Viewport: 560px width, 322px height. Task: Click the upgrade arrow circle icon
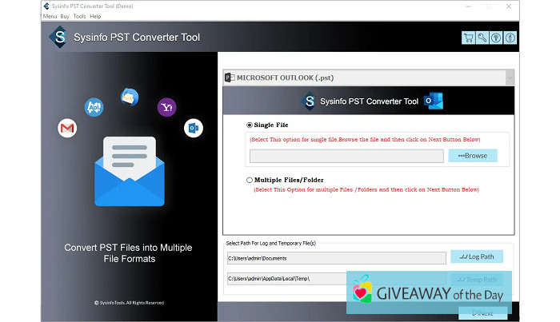click(x=496, y=38)
